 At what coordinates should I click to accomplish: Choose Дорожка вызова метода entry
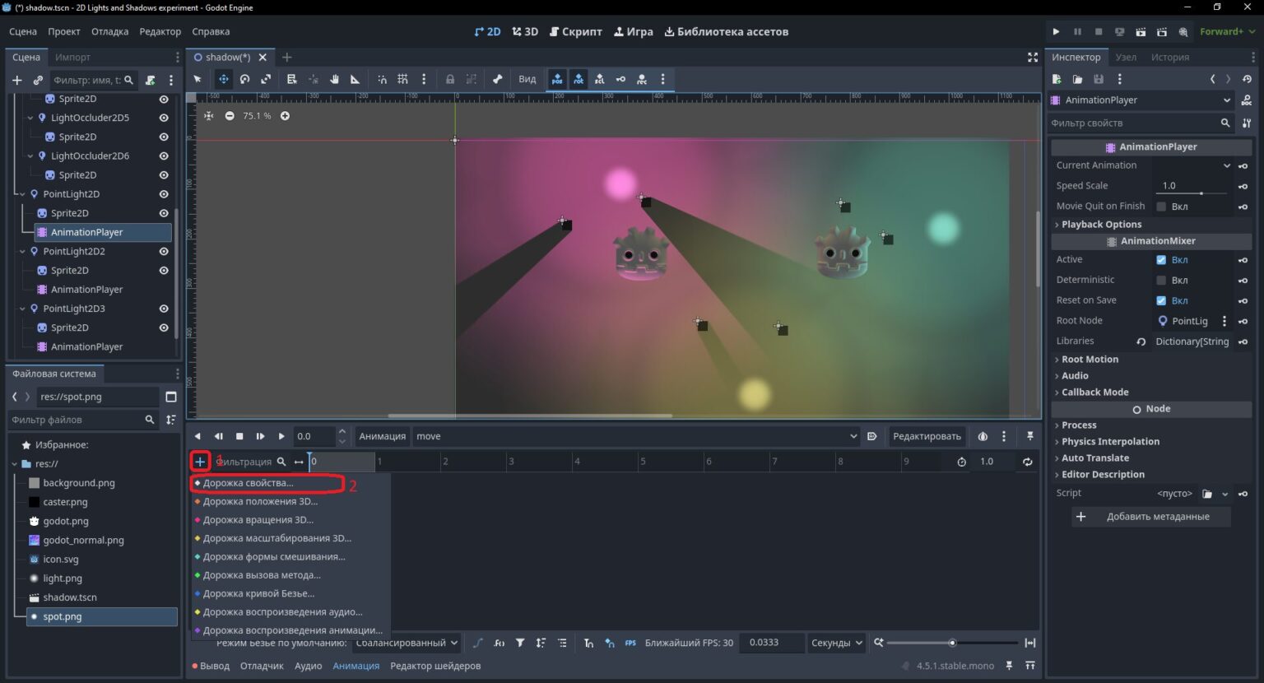262,575
